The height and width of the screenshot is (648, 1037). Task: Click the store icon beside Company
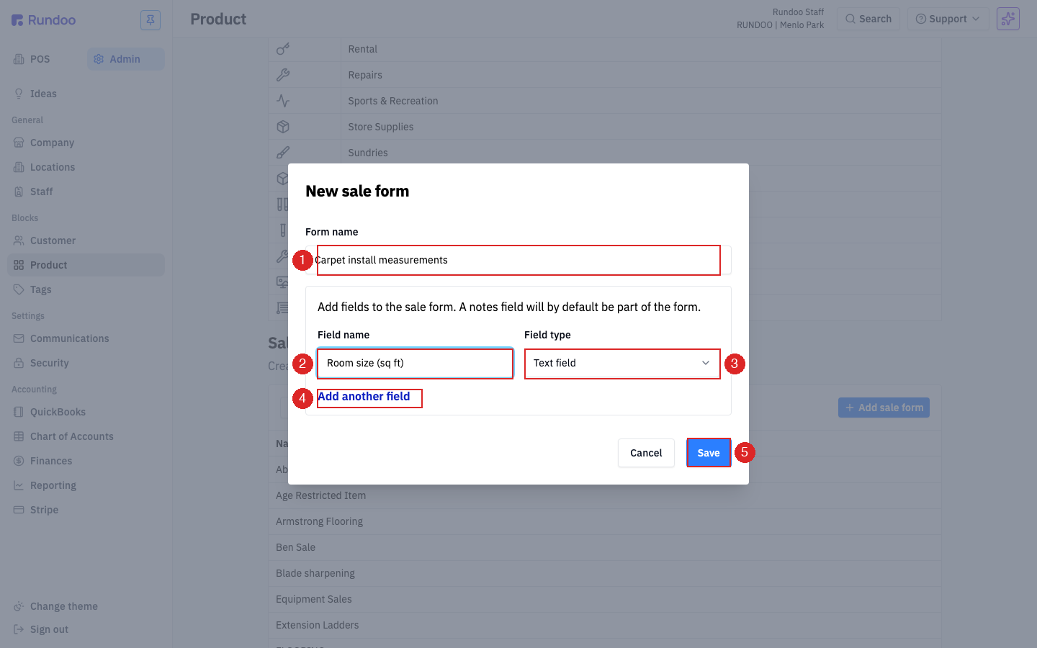coord(19,143)
